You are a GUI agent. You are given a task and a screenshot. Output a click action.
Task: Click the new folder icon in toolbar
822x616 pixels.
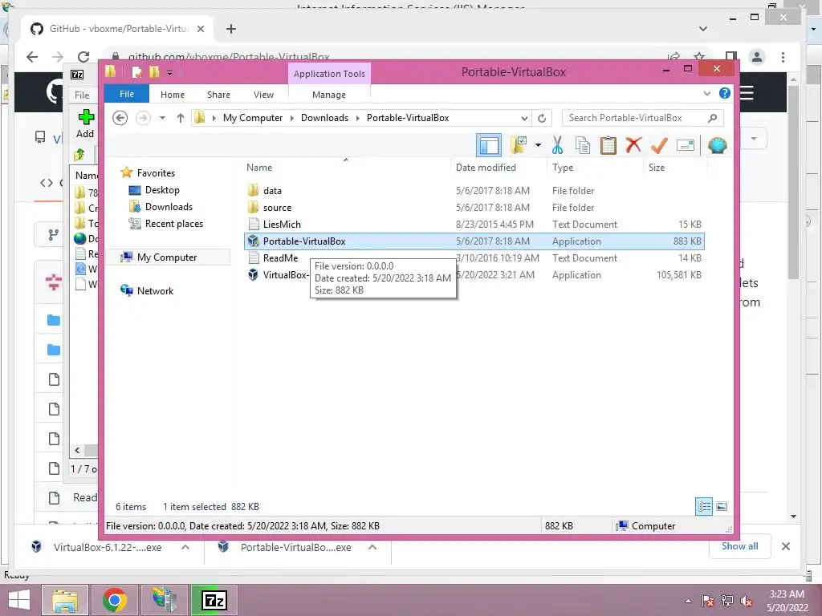click(519, 145)
